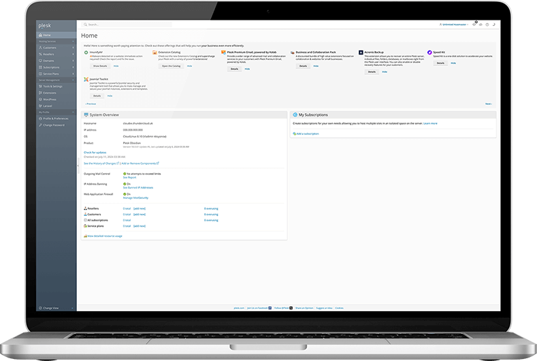This screenshot has width=537, height=361.
Task: Click the Add a subscription link
Action: 307,134
